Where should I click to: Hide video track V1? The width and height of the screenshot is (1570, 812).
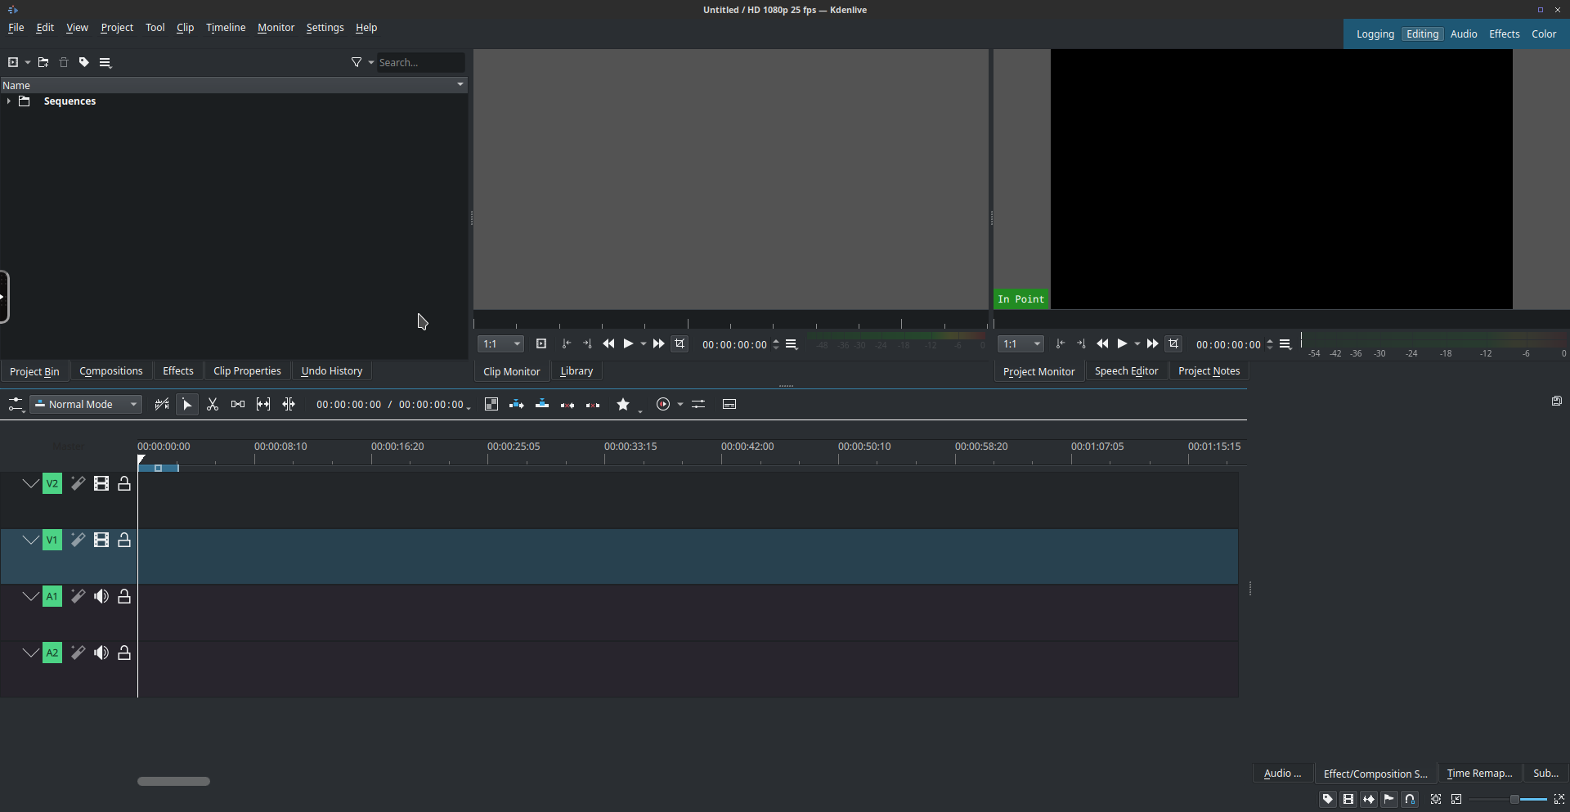(x=101, y=541)
